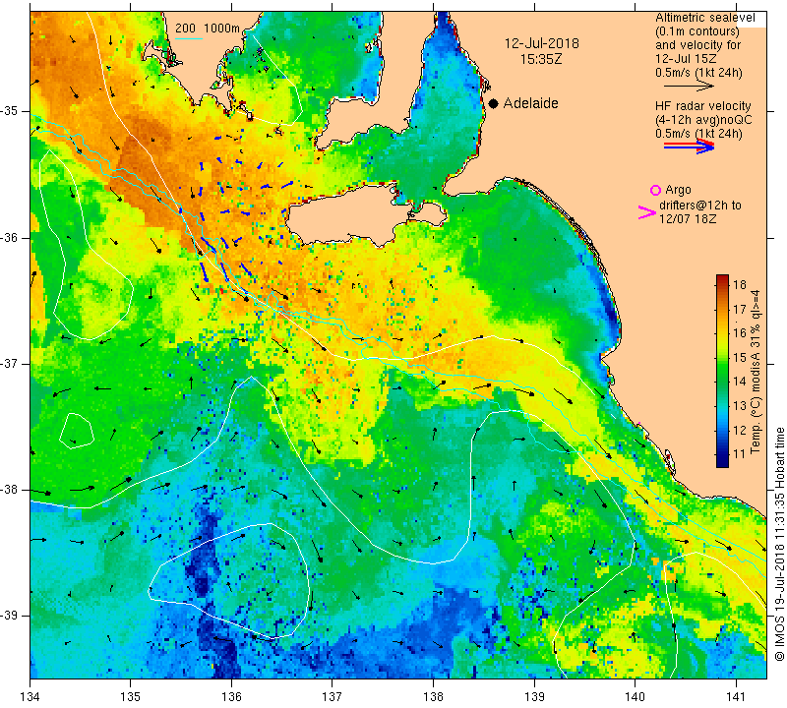Click the temperature color scale bar
Screen dimensions: 787x708
click(x=722, y=371)
